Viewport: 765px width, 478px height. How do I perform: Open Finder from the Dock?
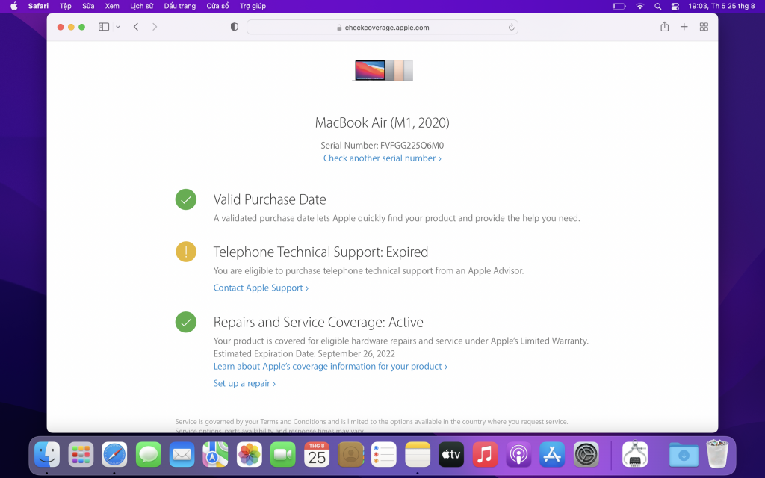[47, 455]
